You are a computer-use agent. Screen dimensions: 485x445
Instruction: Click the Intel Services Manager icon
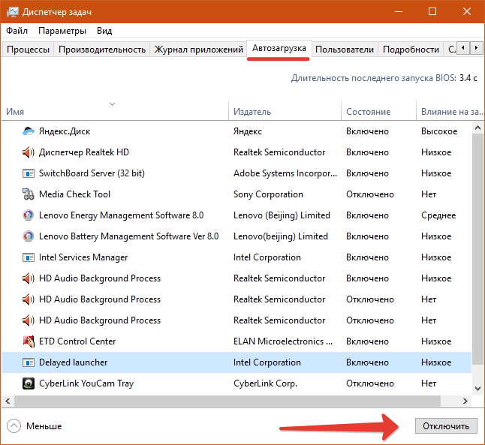click(x=29, y=257)
